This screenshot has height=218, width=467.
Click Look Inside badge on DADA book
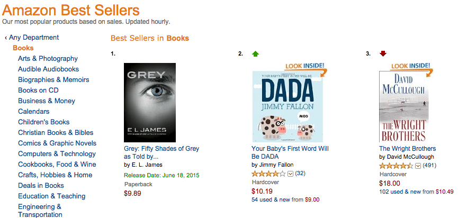306,67
